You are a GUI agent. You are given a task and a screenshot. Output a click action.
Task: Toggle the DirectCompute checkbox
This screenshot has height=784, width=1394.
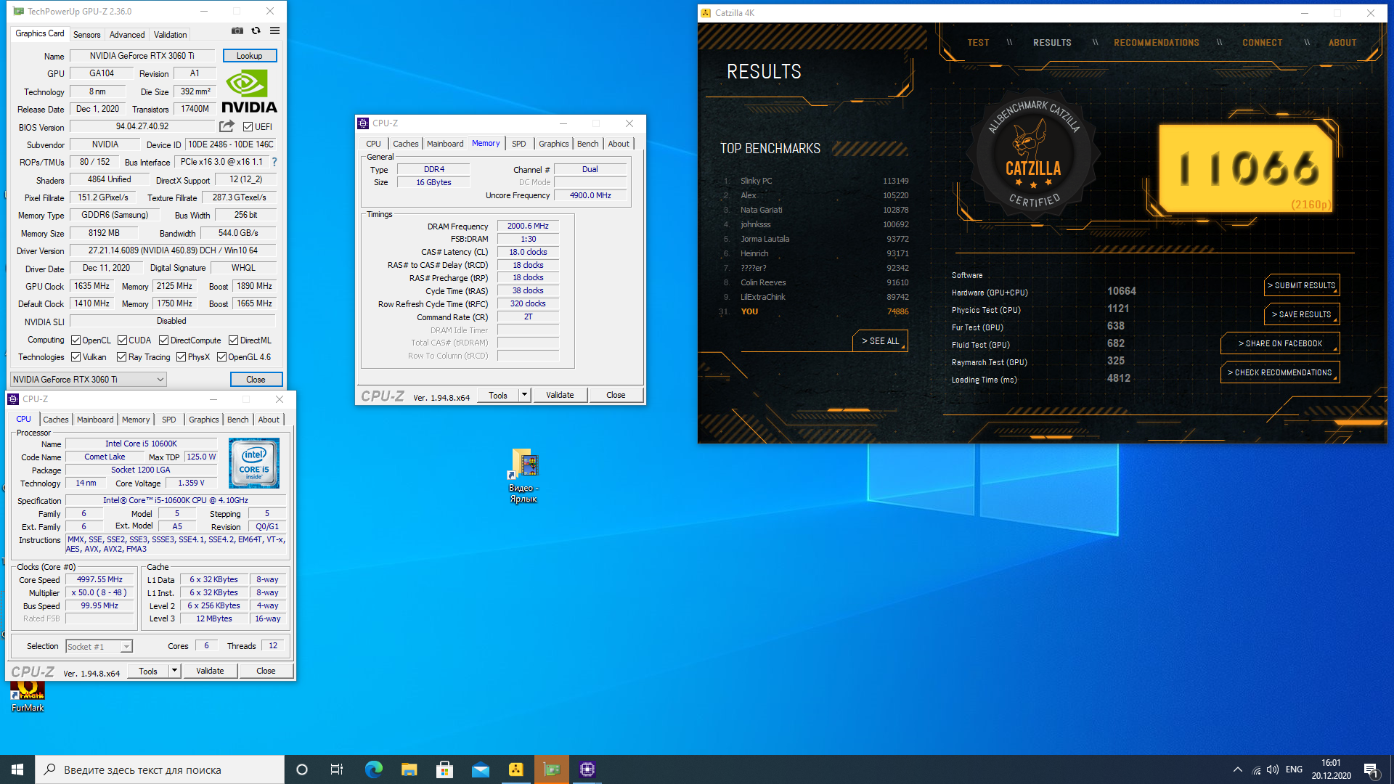[x=163, y=340]
